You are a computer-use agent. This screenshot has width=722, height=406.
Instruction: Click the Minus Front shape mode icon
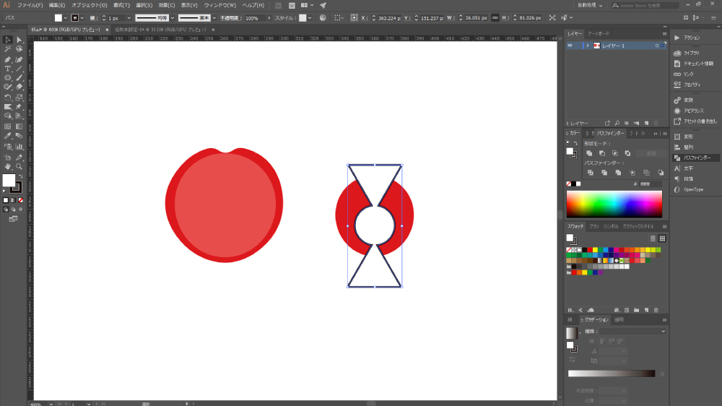tap(602, 153)
